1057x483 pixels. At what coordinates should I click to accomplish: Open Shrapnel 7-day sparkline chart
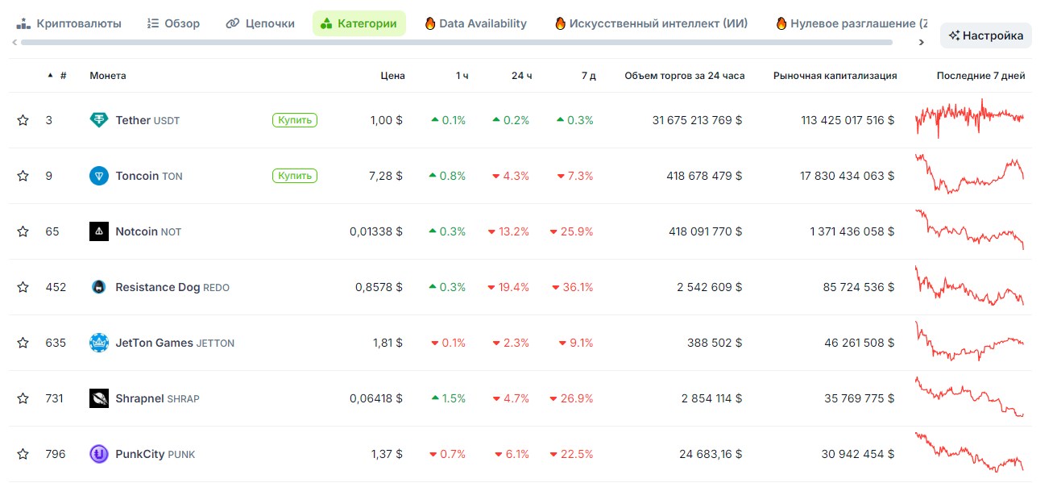pos(969,396)
